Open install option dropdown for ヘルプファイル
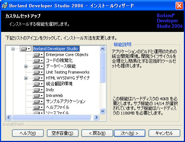 (39, 107)
